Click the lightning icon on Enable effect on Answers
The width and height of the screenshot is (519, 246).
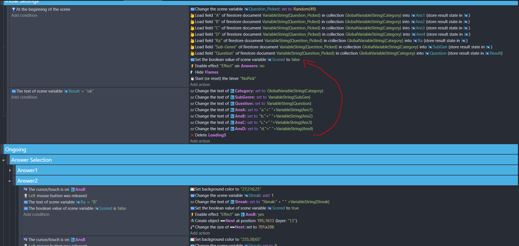[x=192, y=66]
